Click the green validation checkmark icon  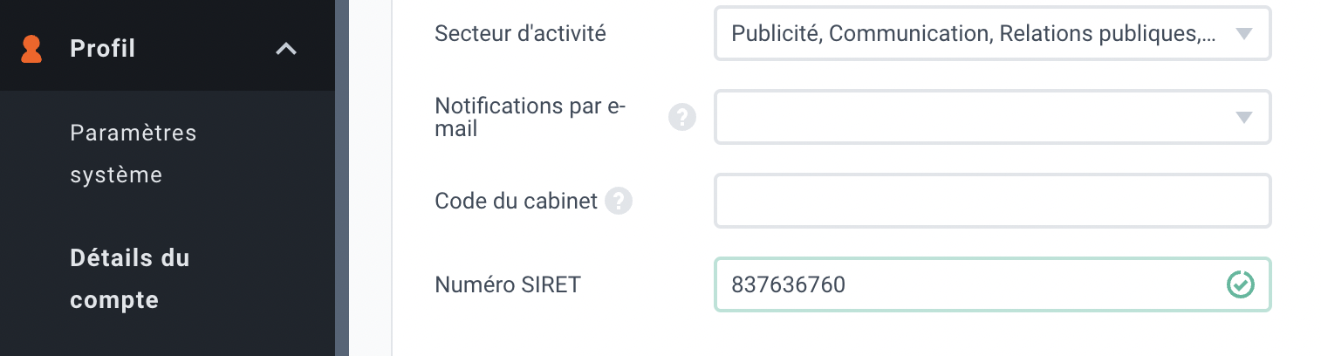pyautogui.click(x=1241, y=284)
